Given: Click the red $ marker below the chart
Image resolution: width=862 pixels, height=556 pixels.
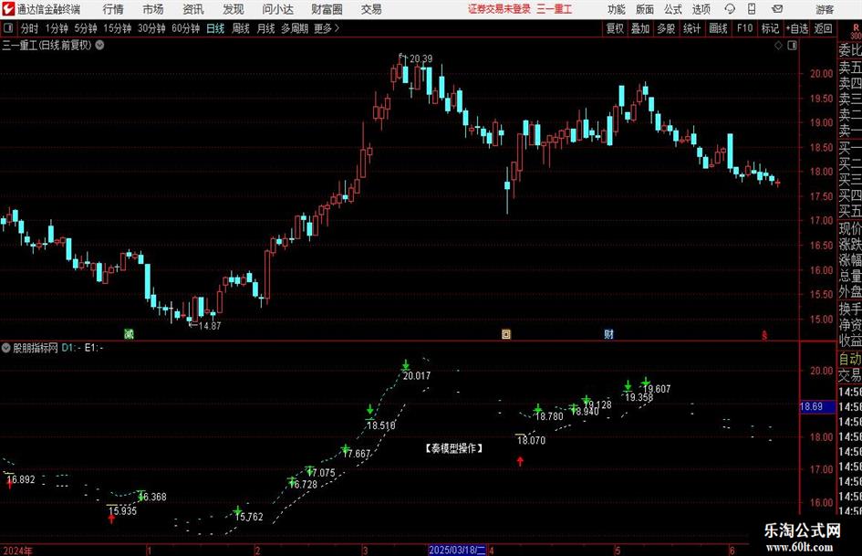Looking at the screenshot, I should [764, 334].
